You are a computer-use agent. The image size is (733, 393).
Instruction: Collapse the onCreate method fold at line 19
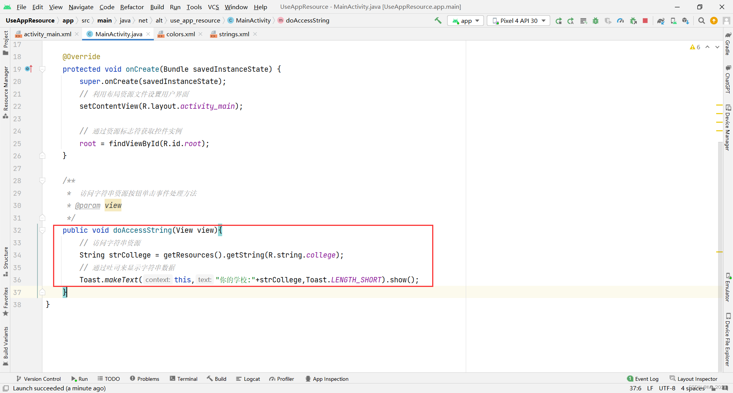click(x=42, y=69)
